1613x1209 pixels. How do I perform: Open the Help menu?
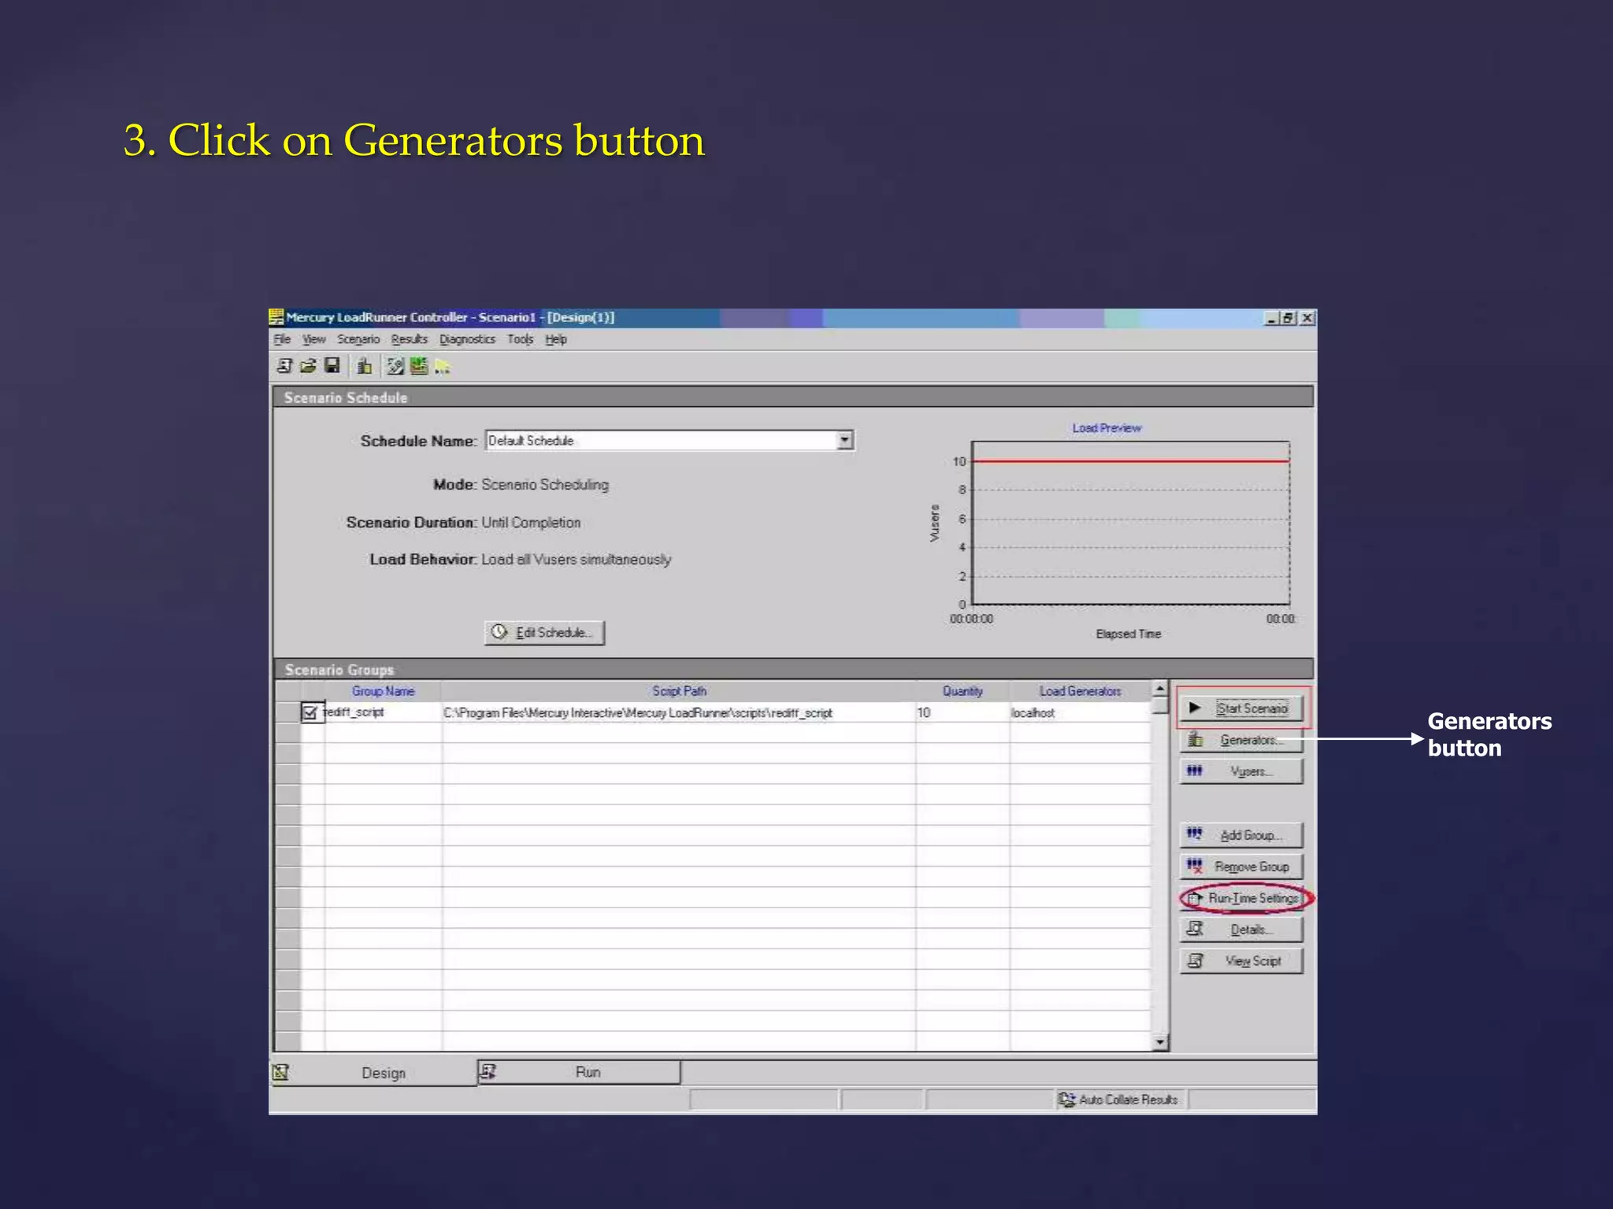coord(556,339)
